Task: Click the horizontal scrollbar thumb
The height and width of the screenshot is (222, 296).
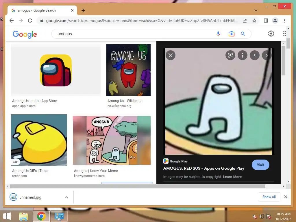Action: [x=138, y=186]
